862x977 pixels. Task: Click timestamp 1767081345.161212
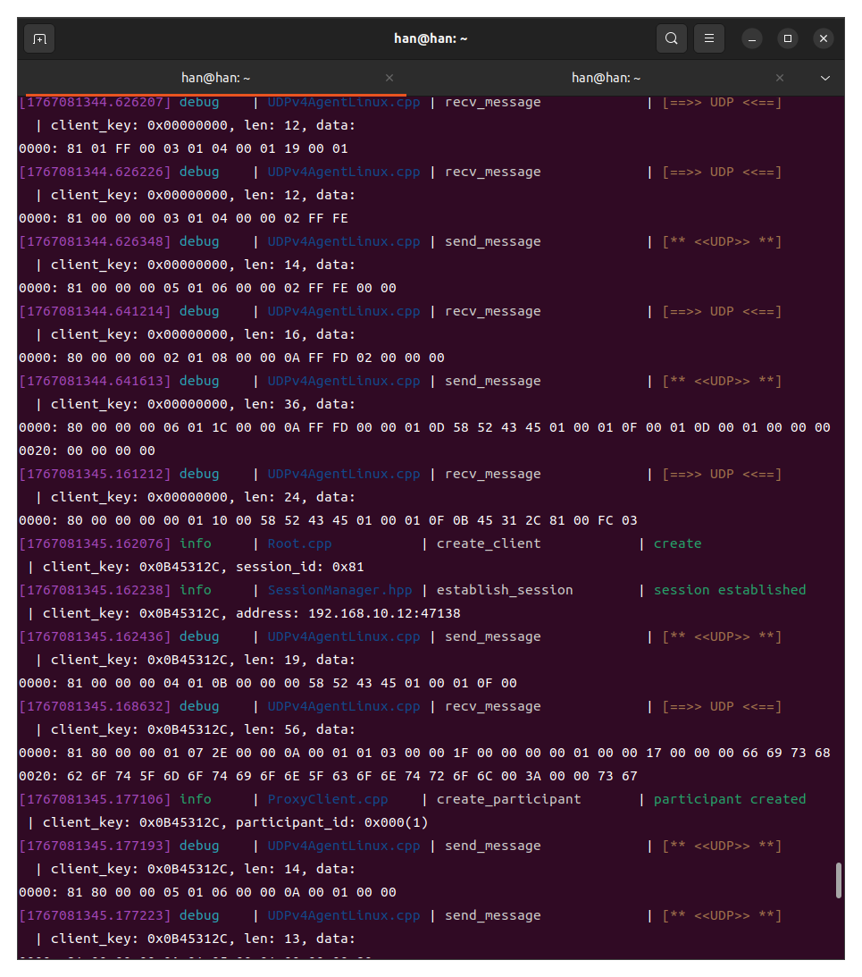tap(95, 474)
